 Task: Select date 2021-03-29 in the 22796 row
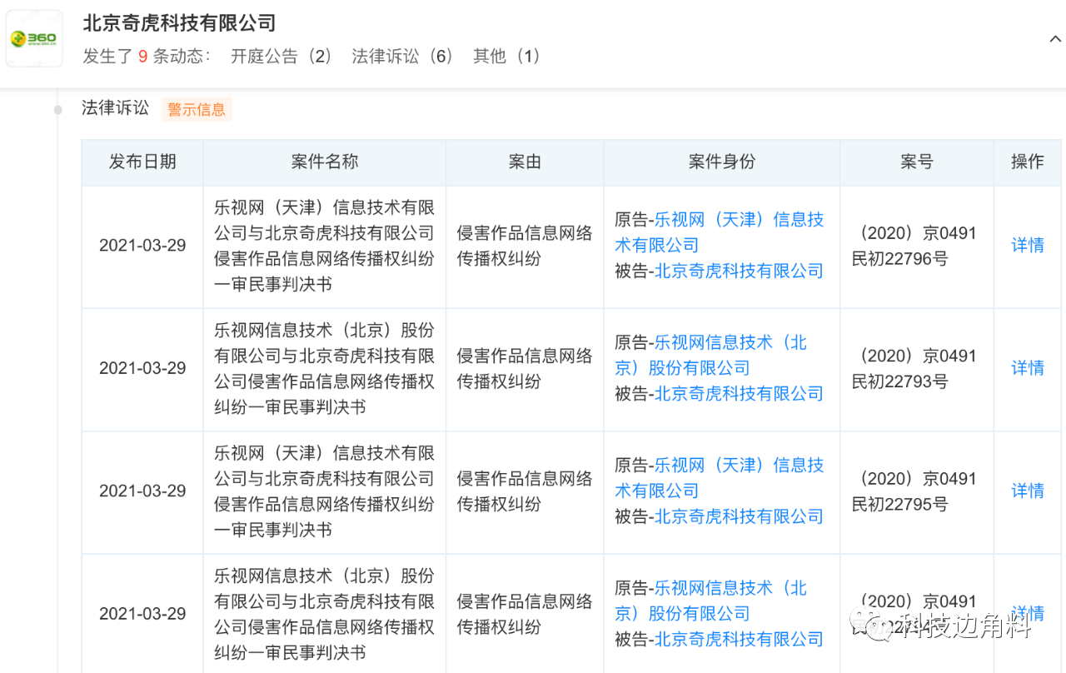pos(142,246)
